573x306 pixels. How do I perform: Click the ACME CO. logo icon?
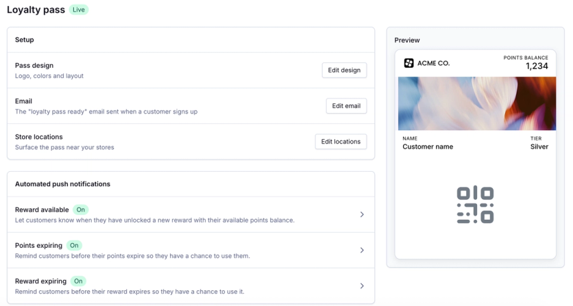tap(409, 63)
